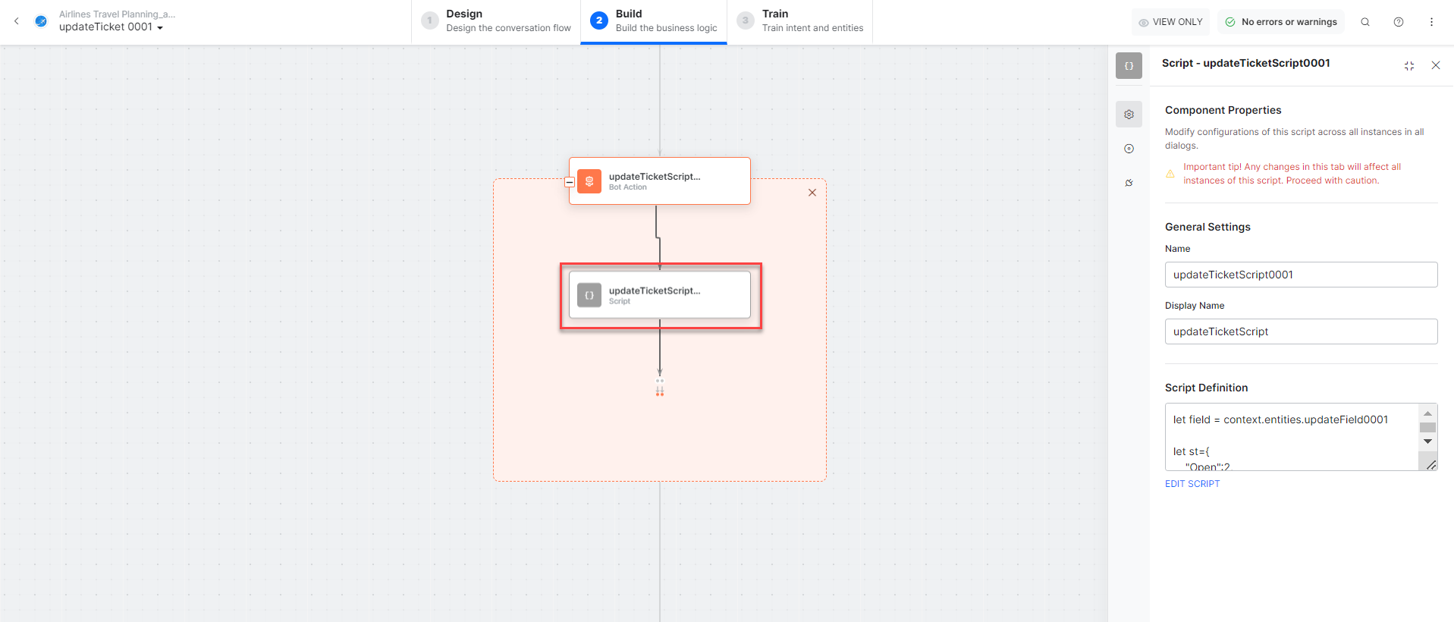
Task: Click the script definition scrollbar down arrow
Action: tap(1427, 441)
